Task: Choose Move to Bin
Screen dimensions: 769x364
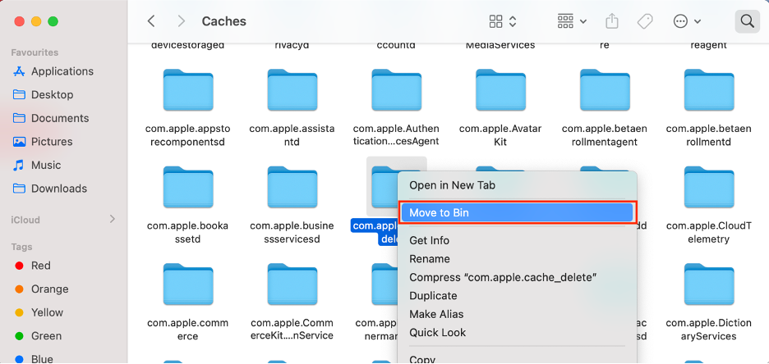Action: point(517,213)
